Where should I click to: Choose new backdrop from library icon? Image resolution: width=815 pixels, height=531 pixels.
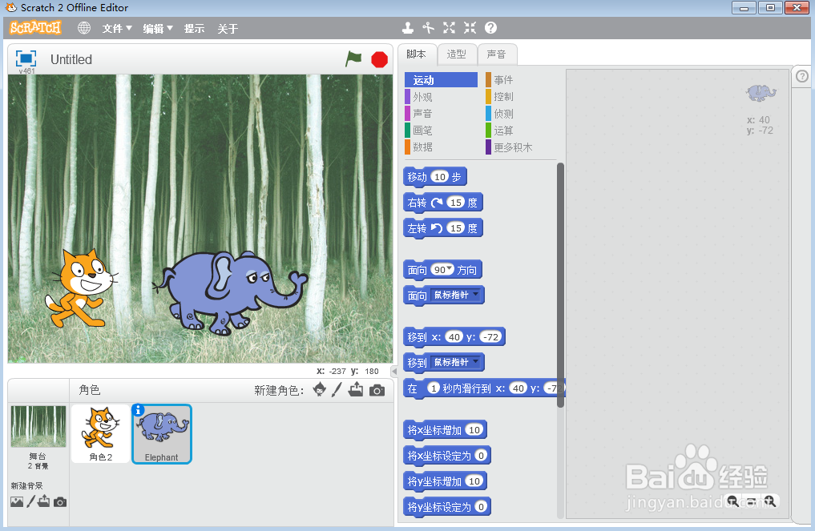click(17, 502)
